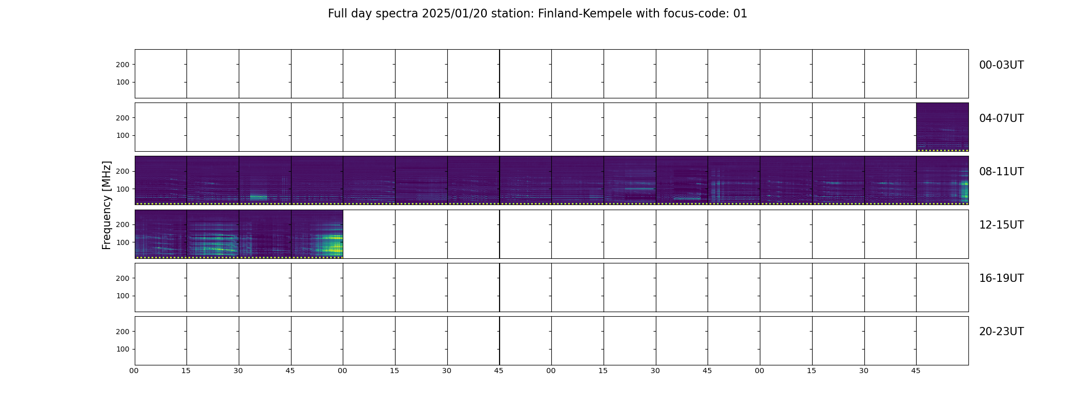
Task: Open the 08:45-09:00 spectrogram in the 08-11UT row
Action: click(x=317, y=180)
